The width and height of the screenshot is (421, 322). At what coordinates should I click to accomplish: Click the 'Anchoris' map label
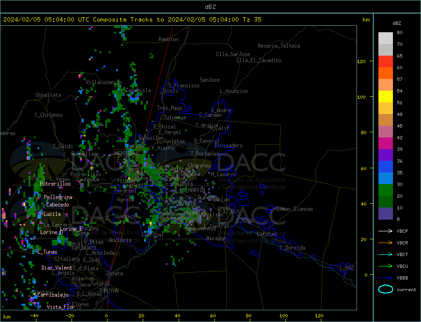pos(120,240)
